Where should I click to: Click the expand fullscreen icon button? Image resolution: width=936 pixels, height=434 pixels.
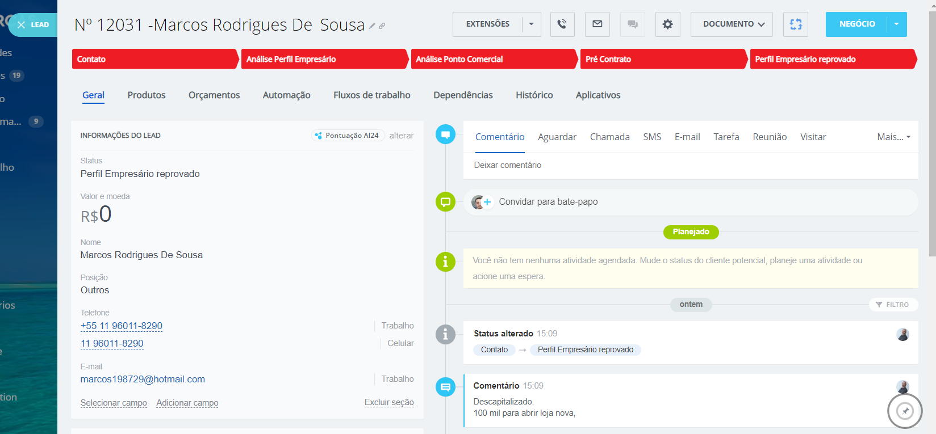(x=796, y=24)
